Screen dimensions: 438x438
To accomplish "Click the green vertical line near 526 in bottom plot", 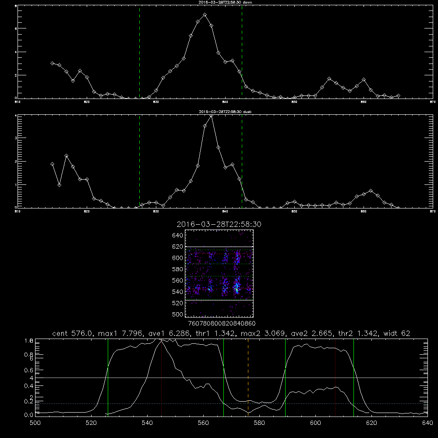I will pyautogui.click(x=108, y=377).
